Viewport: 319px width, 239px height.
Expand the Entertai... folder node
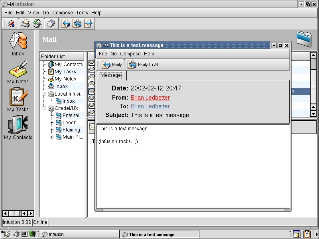click(51, 116)
